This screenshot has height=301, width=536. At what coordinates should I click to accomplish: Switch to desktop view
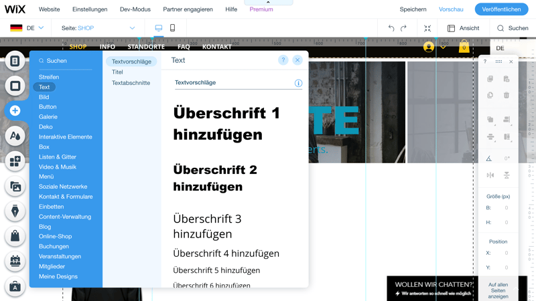pyautogui.click(x=159, y=28)
